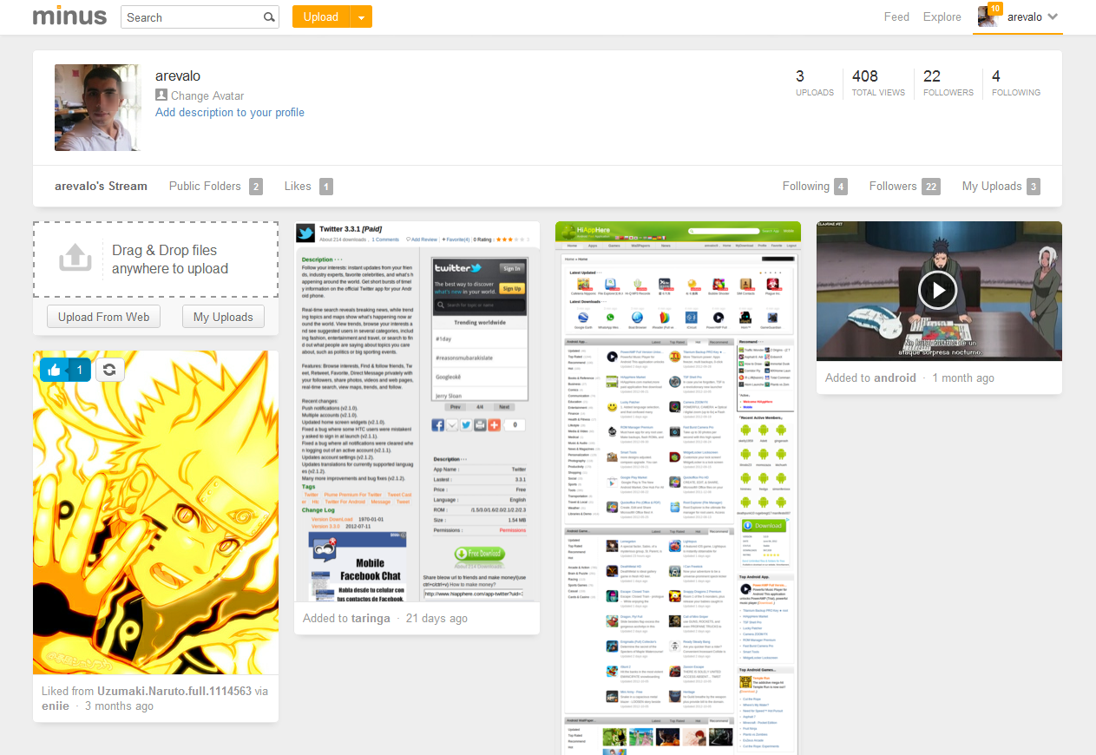Click Add description to your profile

(x=230, y=113)
